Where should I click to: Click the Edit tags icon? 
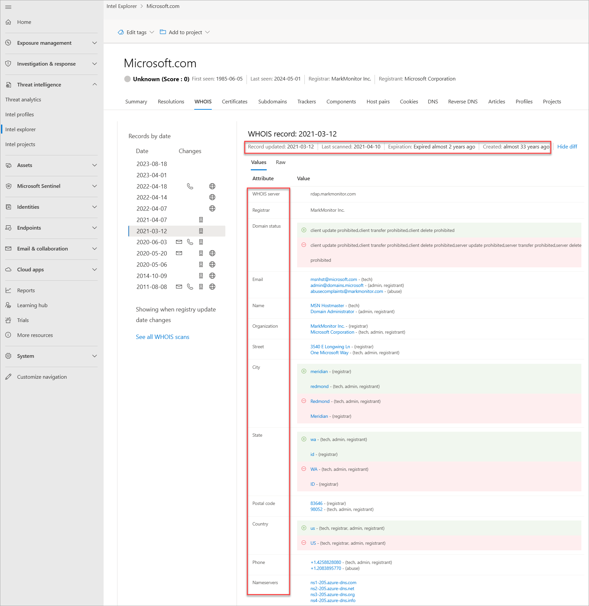point(121,32)
